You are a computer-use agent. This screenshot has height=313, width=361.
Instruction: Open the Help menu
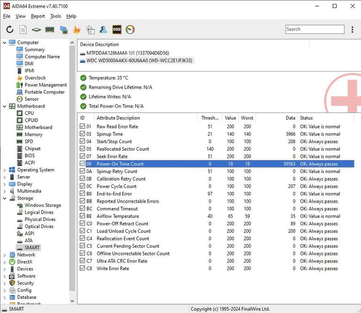pos(71,16)
